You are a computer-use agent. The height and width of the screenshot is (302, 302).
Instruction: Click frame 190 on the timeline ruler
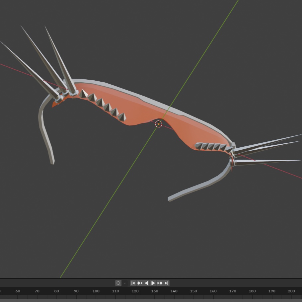click(271, 291)
